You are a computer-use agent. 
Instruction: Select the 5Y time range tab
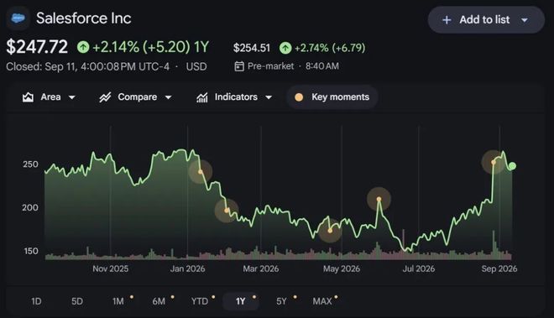(x=281, y=301)
